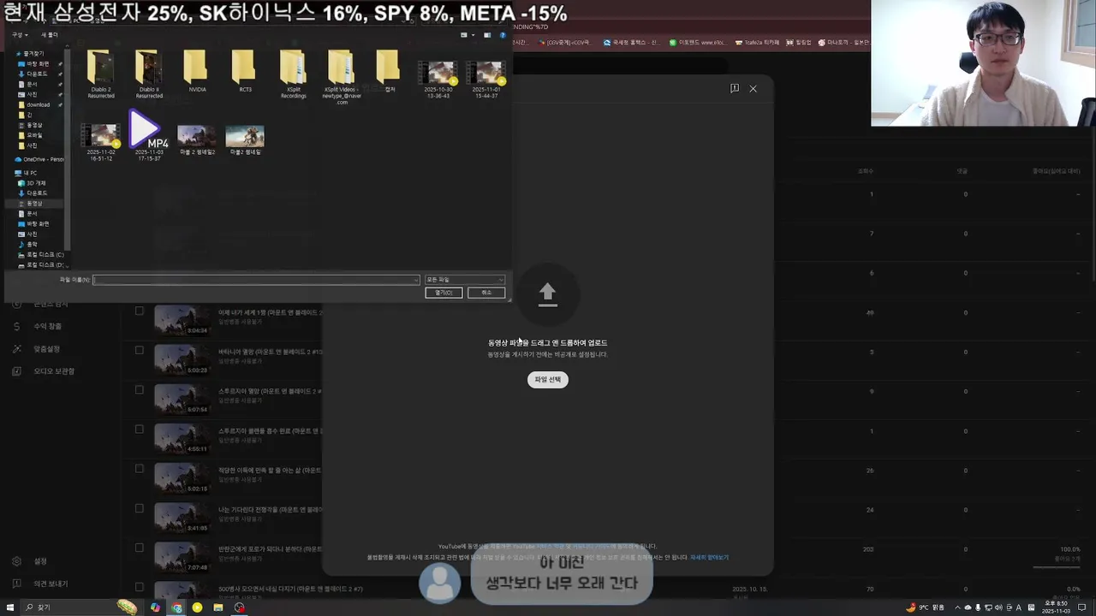Select highlighted 동영상 under 내 PC
This screenshot has height=616, width=1096.
[34, 204]
